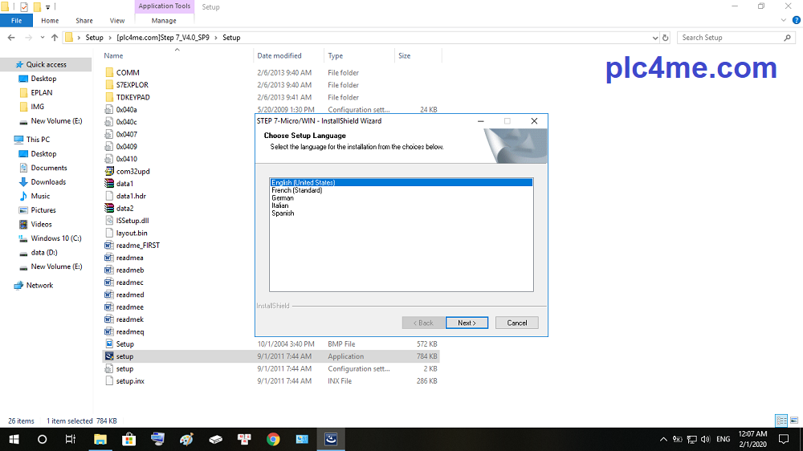This screenshot has width=803, height=451.
Task: Click the Step 7_V4.0_SP9 breadcrumb segment
Action: click(x=163, y=38)
